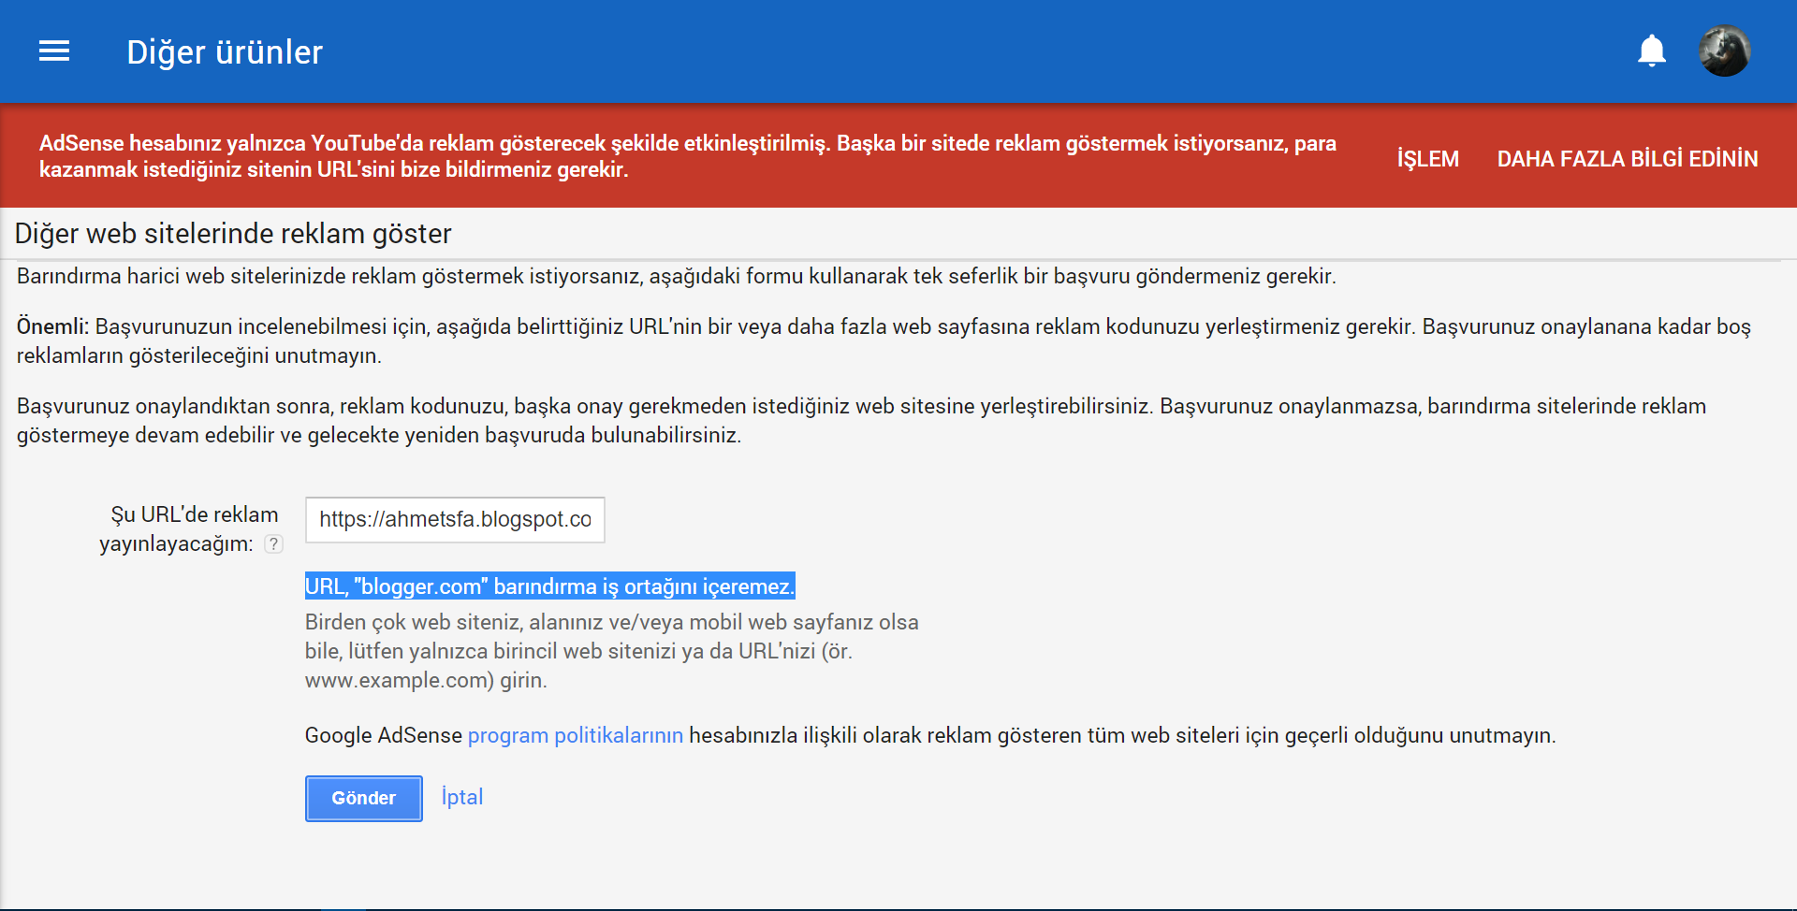Open the notifications bell
1797x911 pixels.
(x=1652, y=51)
